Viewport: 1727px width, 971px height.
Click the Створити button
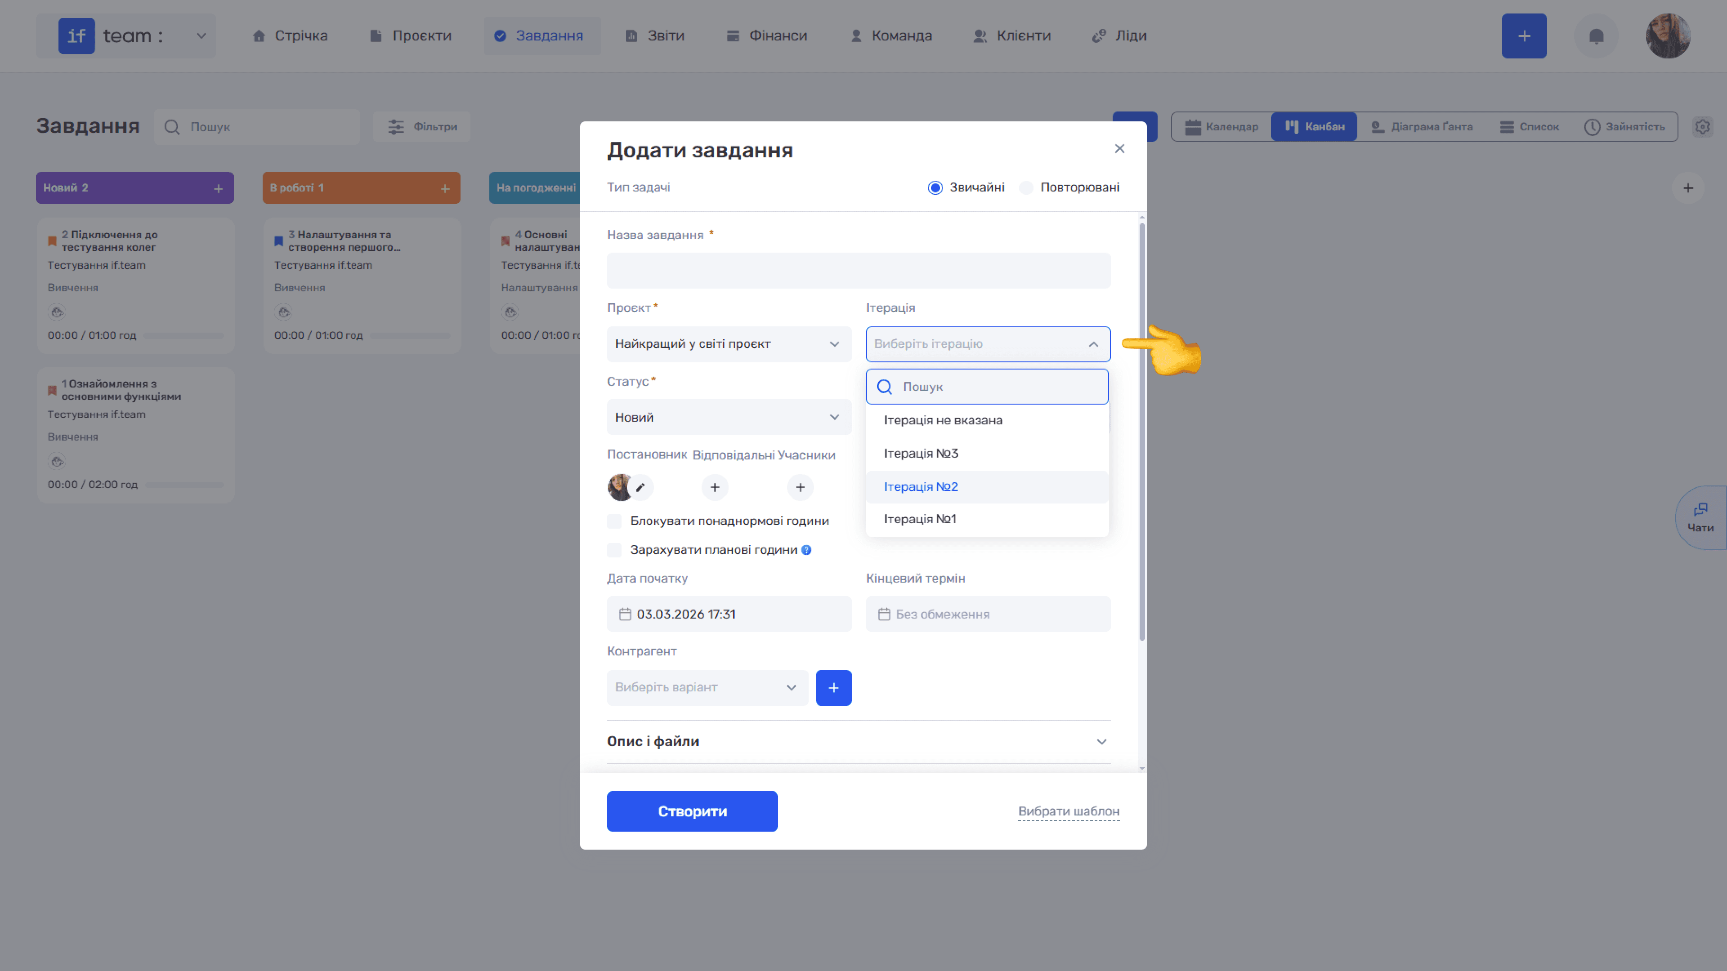(693, 811)
